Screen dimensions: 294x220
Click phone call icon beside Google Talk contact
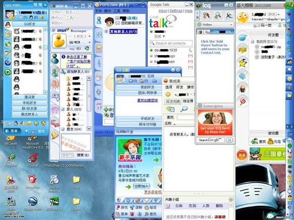point(191,50)
